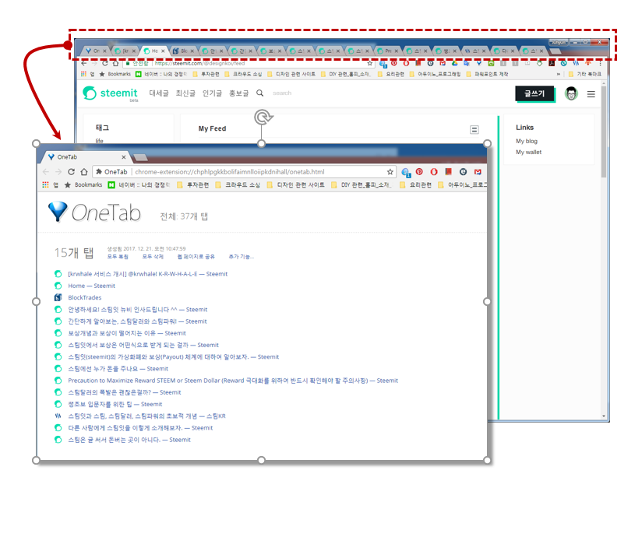Open the 쌩초보 입문자를 위한 팁 link
642x537 pixels.
(115, 404)
